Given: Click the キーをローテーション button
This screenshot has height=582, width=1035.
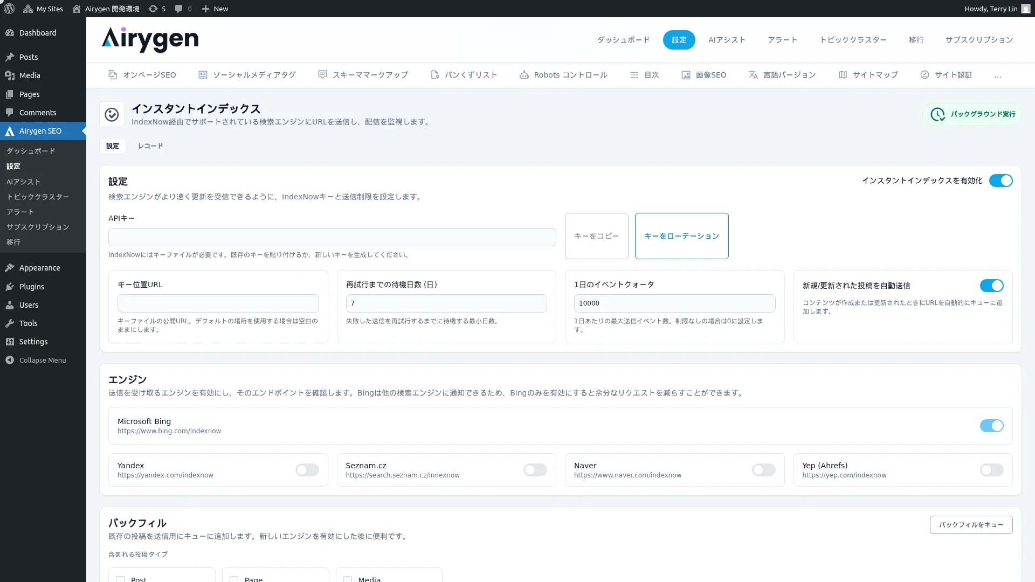Looking at the screenshot, I should [x=681, y=236].
